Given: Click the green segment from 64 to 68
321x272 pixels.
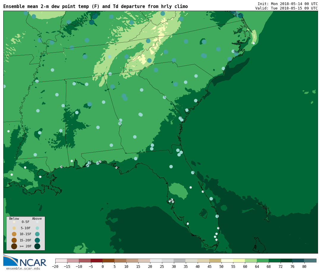Looking at the screenshot, I should [x=263, y=260].
